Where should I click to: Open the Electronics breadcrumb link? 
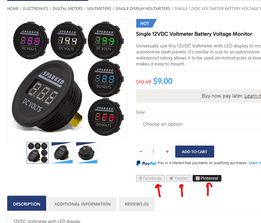click(x=36, y=8)
